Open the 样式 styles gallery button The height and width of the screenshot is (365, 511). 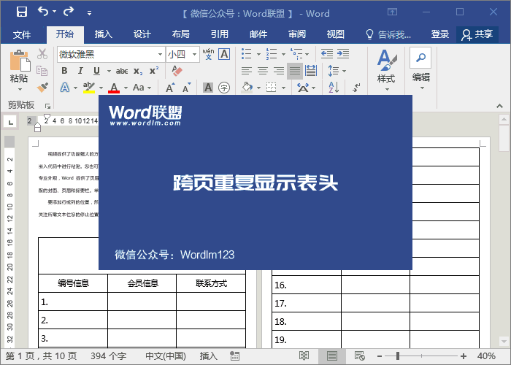tap(386, 70)
